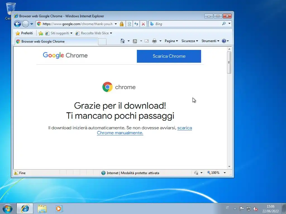The width and height of the screenshot is (286, 214).
Task: Click the vertical scrollbar thumb
Action: click(229, 62)
